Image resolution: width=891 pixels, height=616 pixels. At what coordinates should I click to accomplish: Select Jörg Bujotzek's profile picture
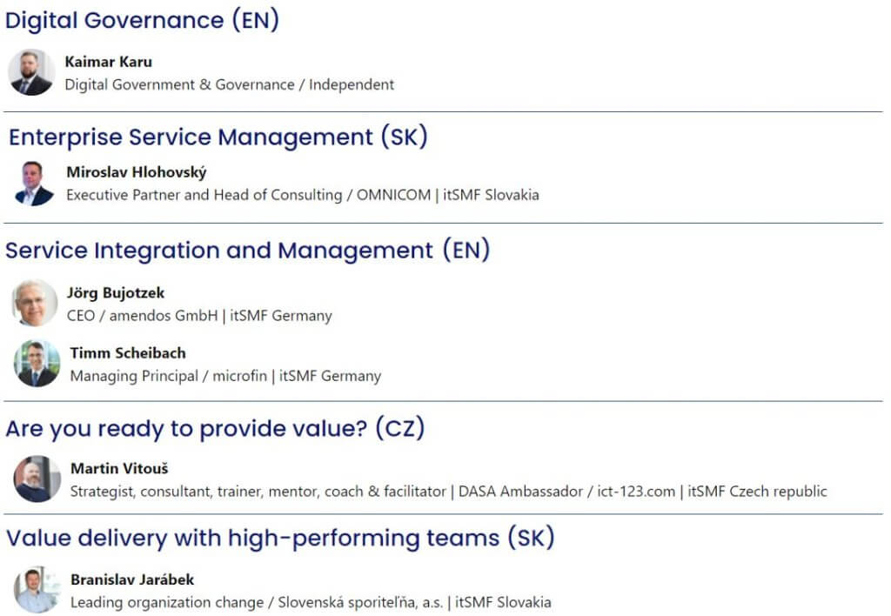[x=34, y=303]
